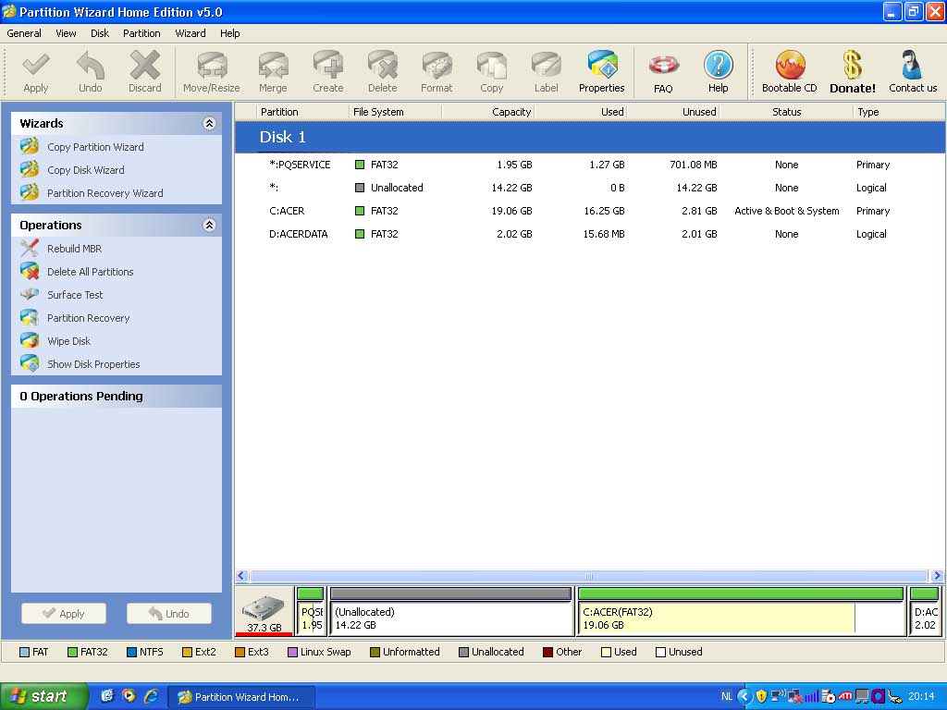Collapse the Wizards panel

pyautogui.click(x=209, y=123)
